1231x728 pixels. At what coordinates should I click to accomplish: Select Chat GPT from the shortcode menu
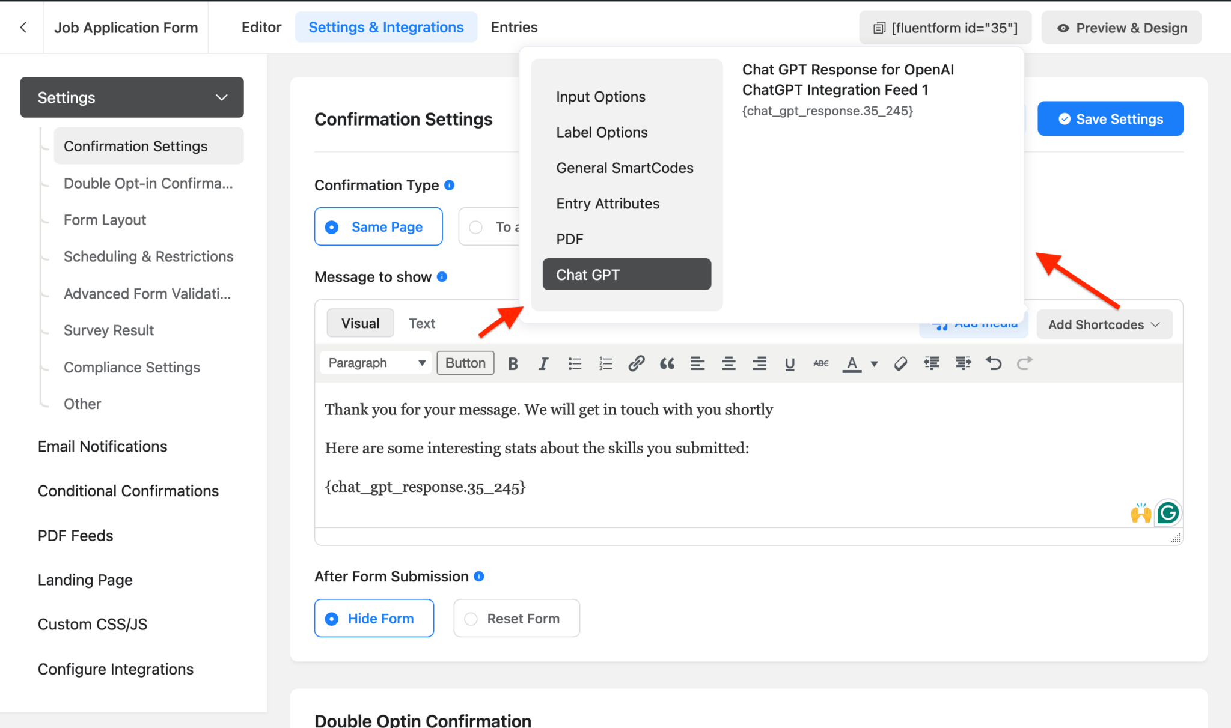pyautogui.click(x=626, y=274)
